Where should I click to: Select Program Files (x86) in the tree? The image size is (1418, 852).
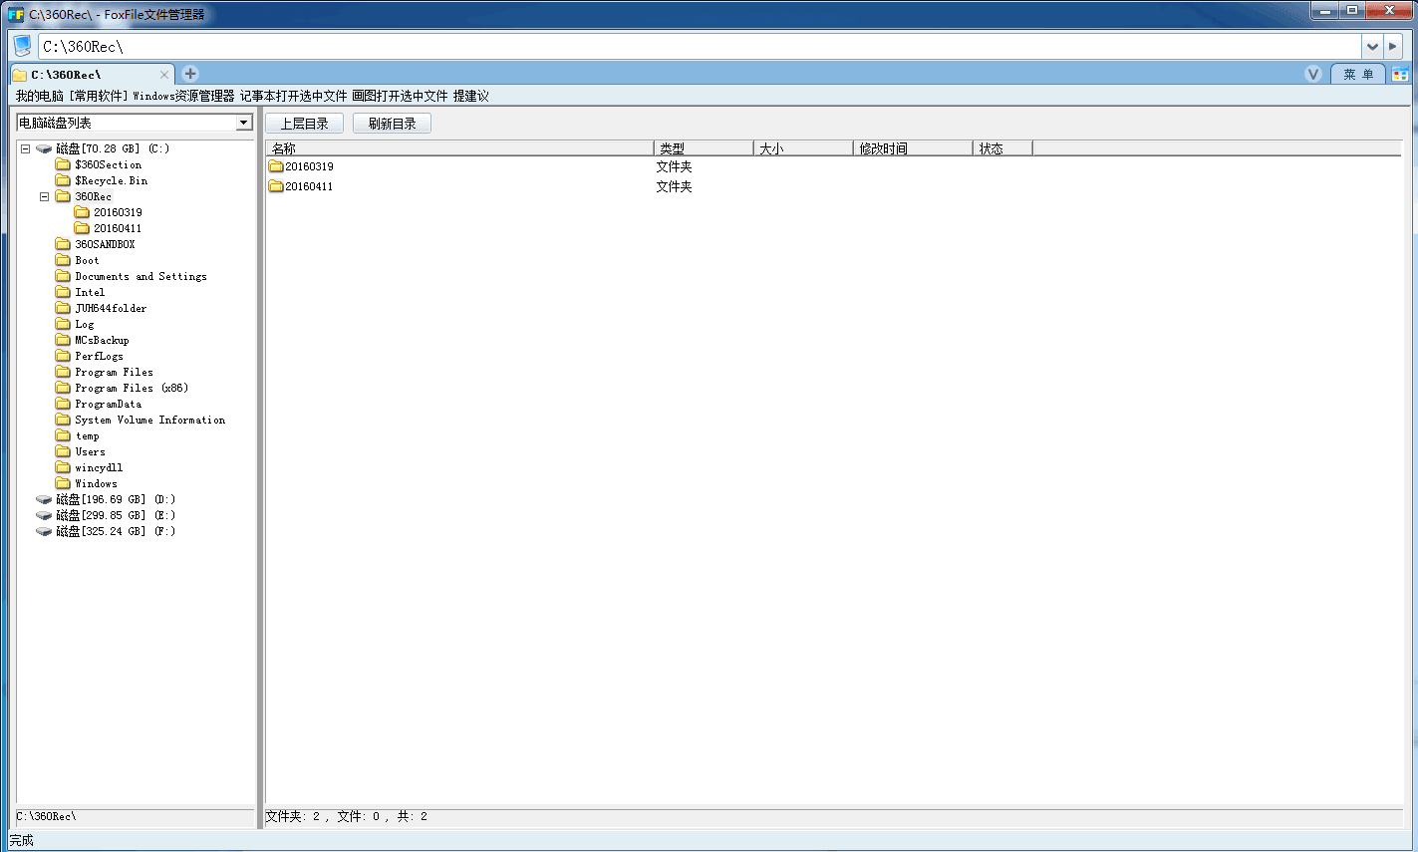click(x=132, y=388)
